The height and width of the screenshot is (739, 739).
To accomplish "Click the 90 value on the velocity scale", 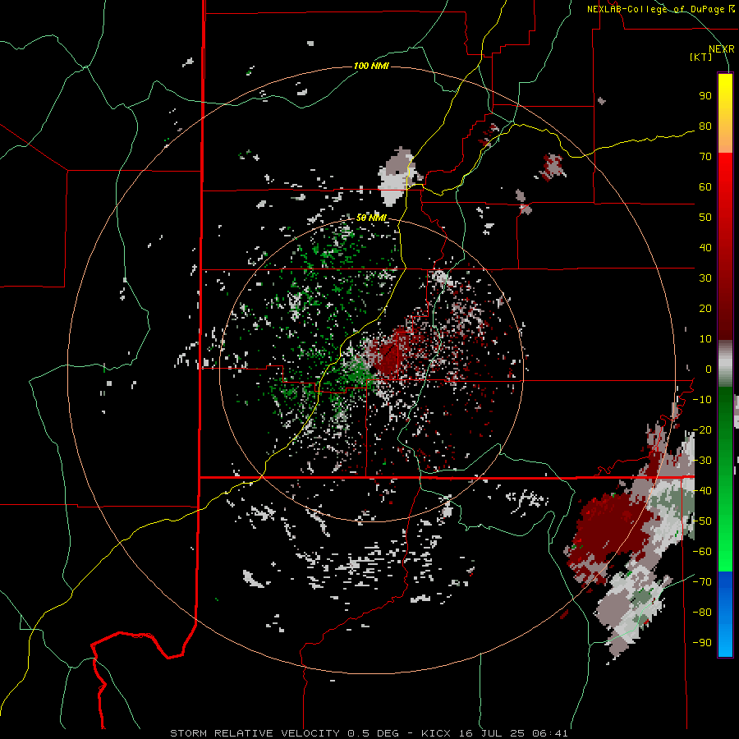I will click(705, 96).
